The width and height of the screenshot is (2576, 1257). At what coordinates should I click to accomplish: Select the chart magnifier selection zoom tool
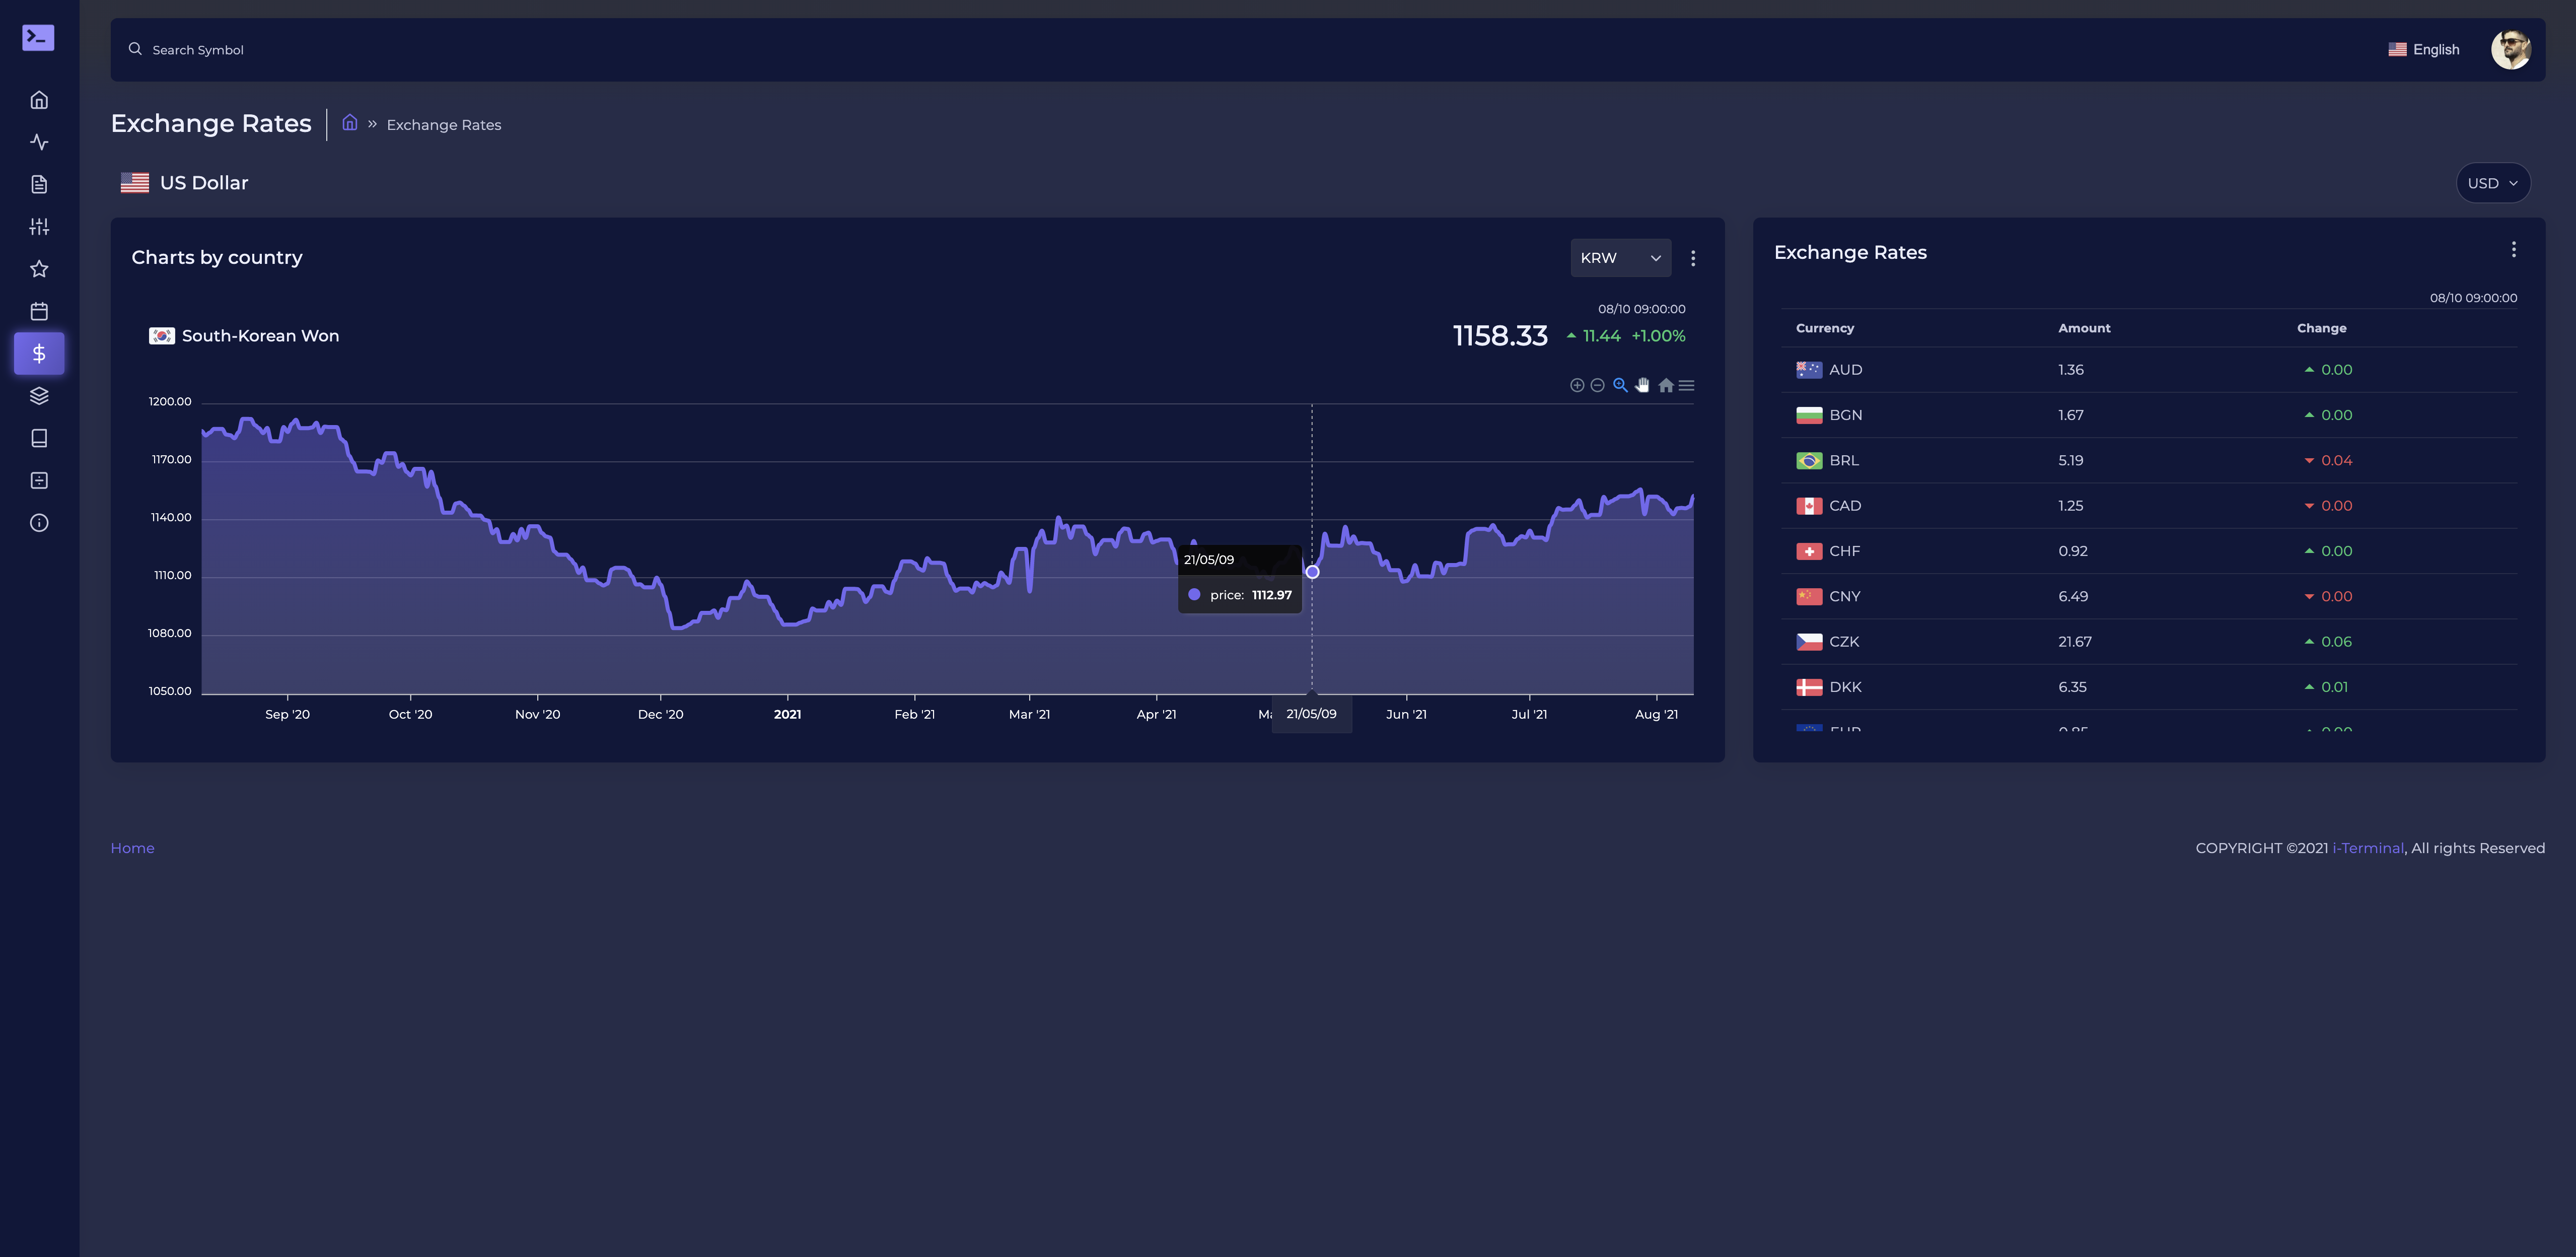coord(1620,385)
